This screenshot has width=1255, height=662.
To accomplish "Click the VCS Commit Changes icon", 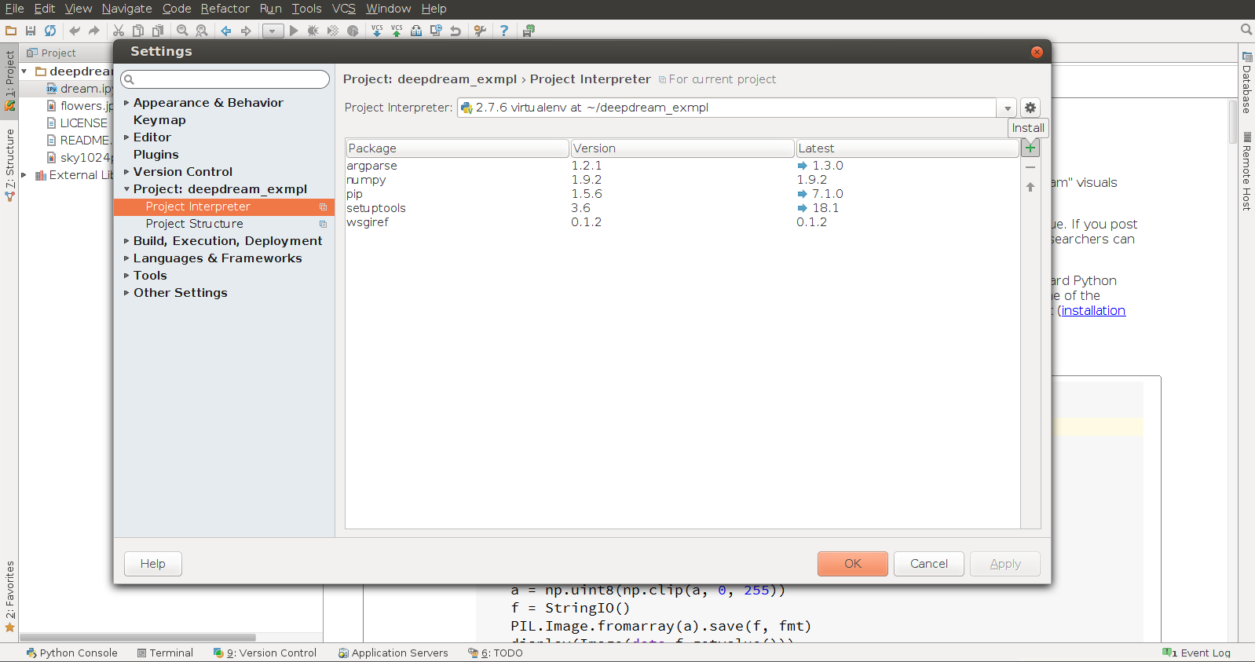I will [397, 31].
